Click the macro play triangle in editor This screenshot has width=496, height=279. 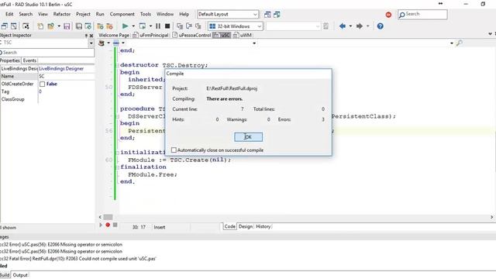(x=101, y=225)
